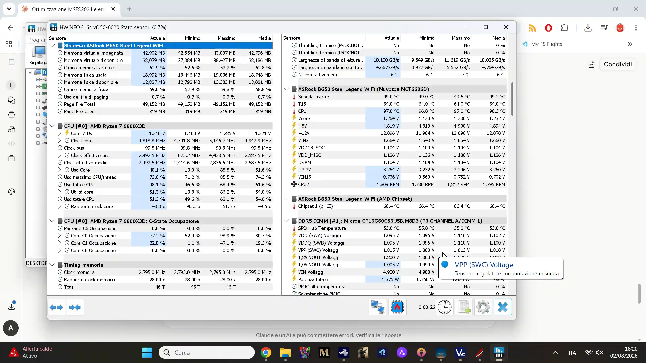Viewport: 646px width, 363px height.
Task: Open the media playlist control icon
Action: (604, 28)
